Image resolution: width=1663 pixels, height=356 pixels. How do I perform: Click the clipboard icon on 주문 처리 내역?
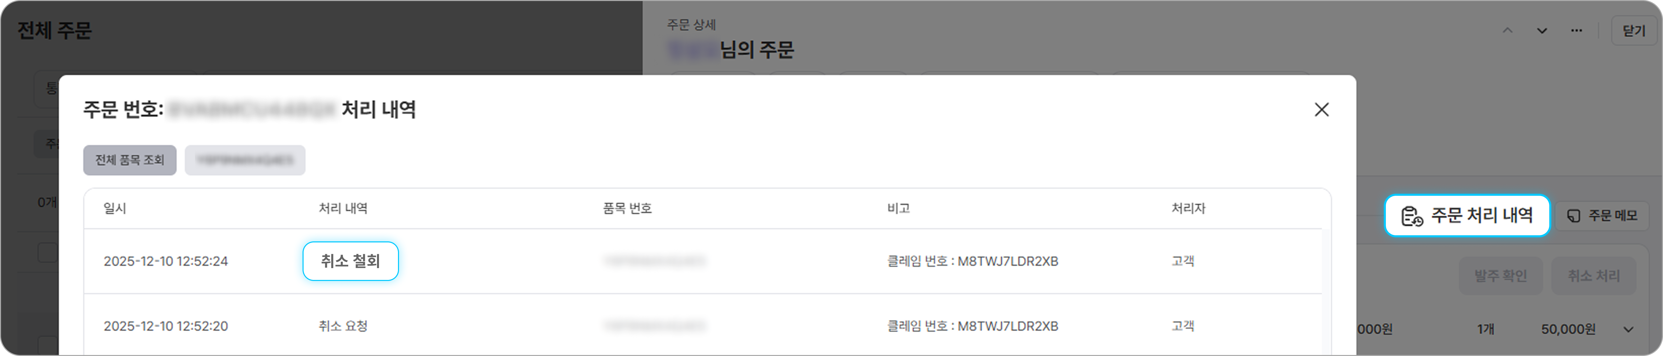click(1411, 216)
